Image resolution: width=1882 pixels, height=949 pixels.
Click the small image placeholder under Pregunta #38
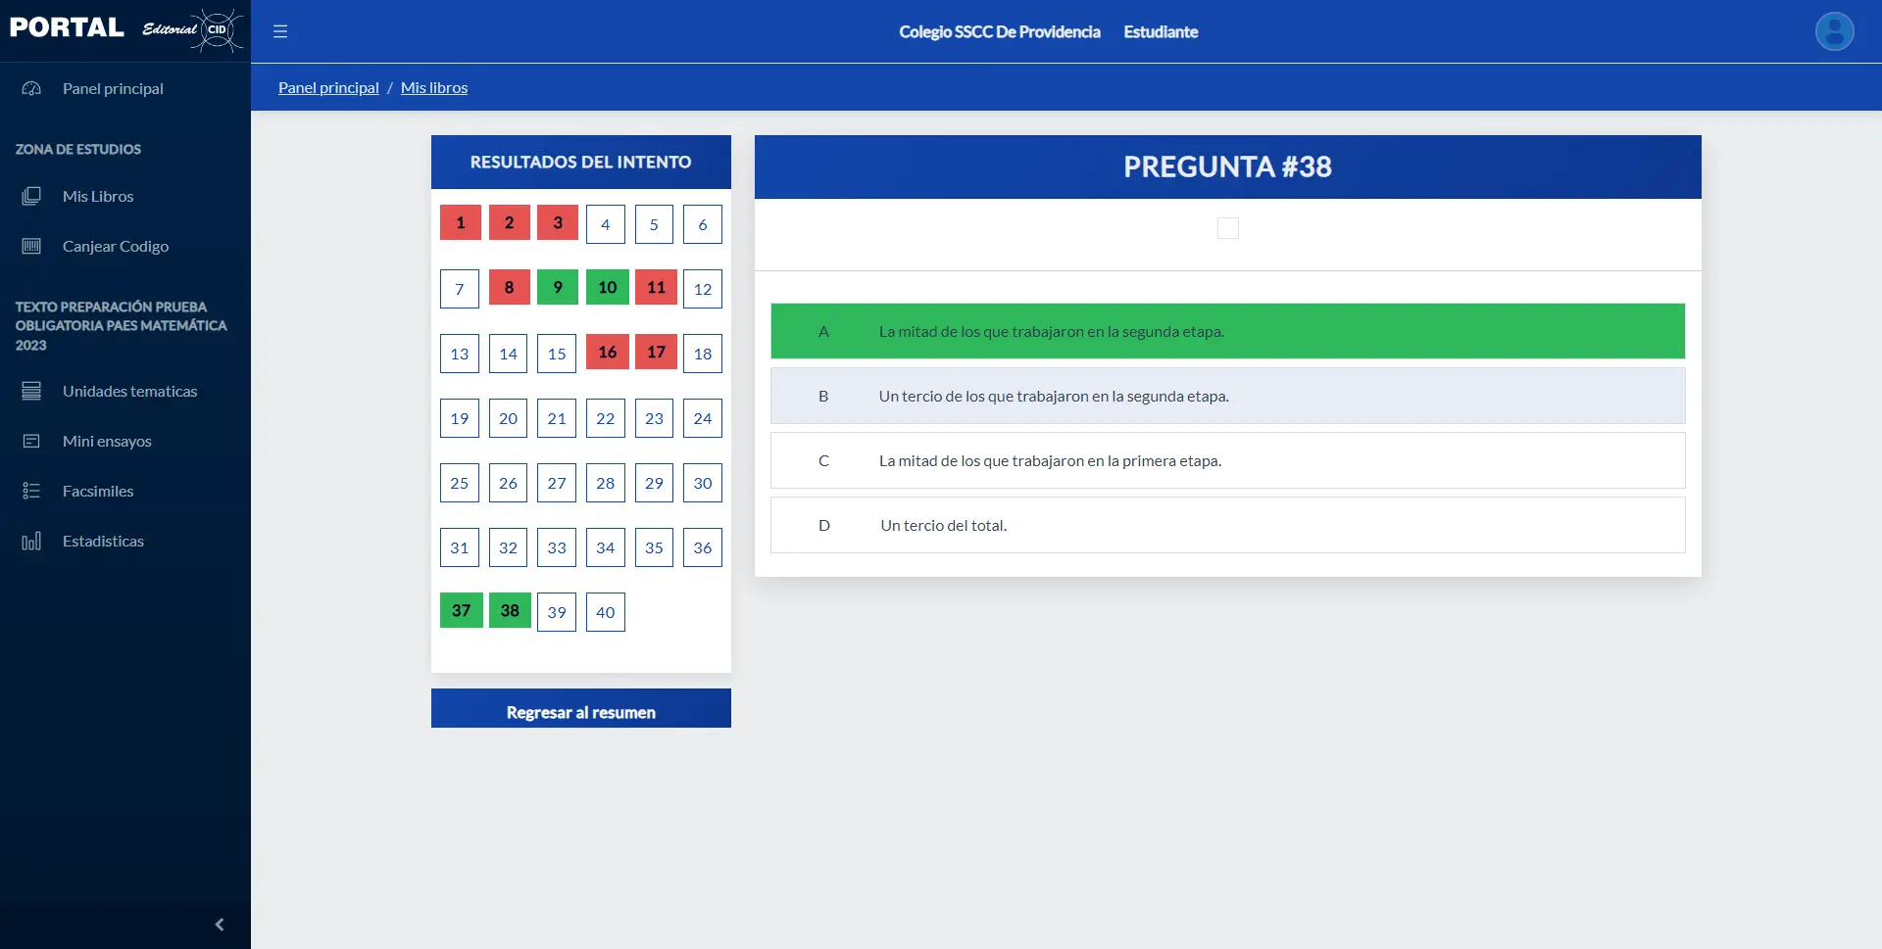[x=1227, y=228]
